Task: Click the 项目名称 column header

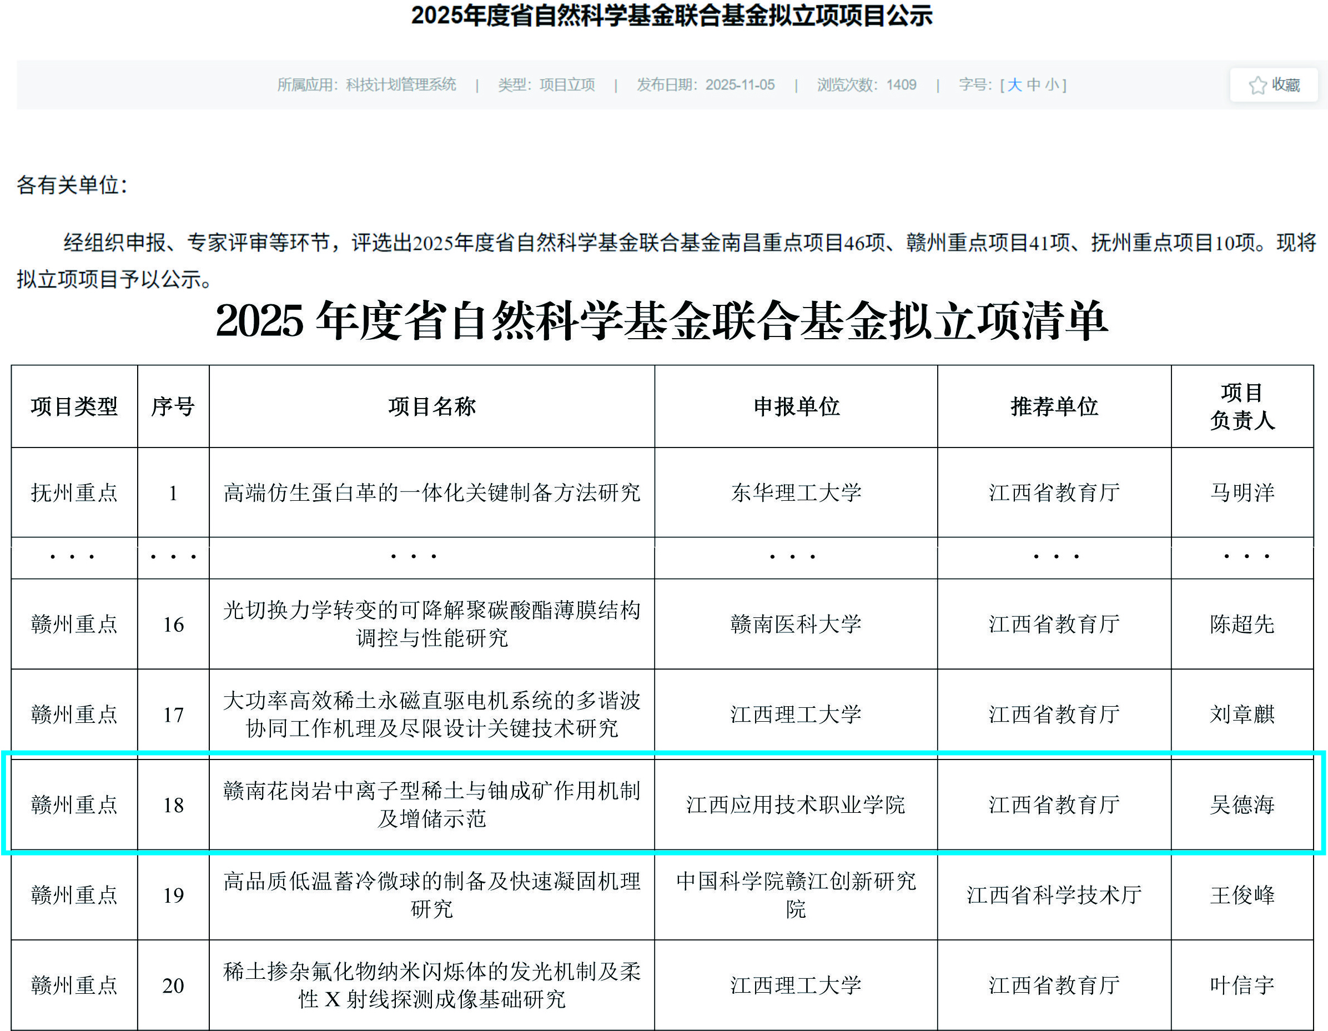Action: click(x=432, y=407)
